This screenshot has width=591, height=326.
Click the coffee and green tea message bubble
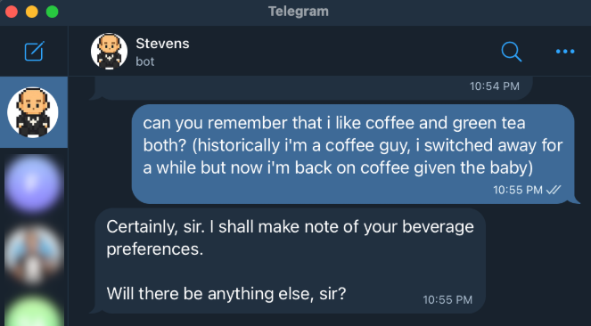[353, 154]
